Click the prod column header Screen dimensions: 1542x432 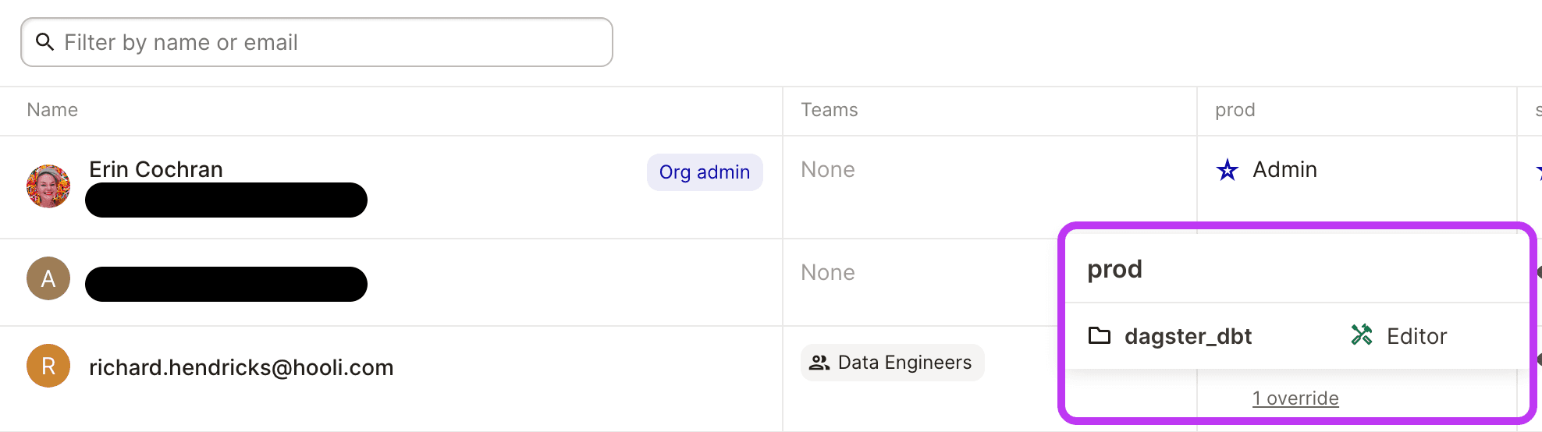pos(1235,110)
